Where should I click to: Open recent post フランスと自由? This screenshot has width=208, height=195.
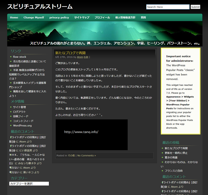[174, 171]
